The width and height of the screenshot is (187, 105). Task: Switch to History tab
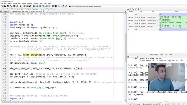click(x=166, y=102)
